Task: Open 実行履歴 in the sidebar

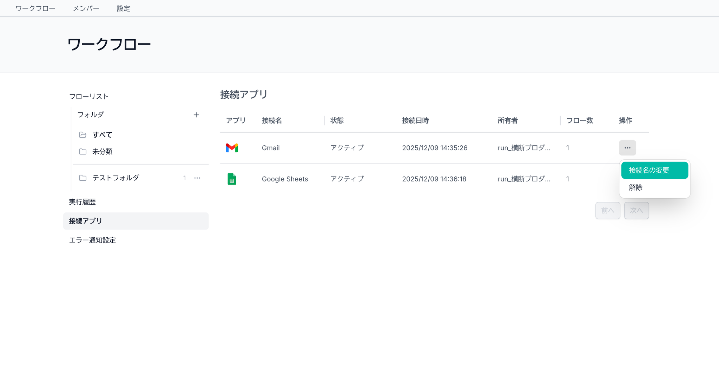Action: [83, 202]
